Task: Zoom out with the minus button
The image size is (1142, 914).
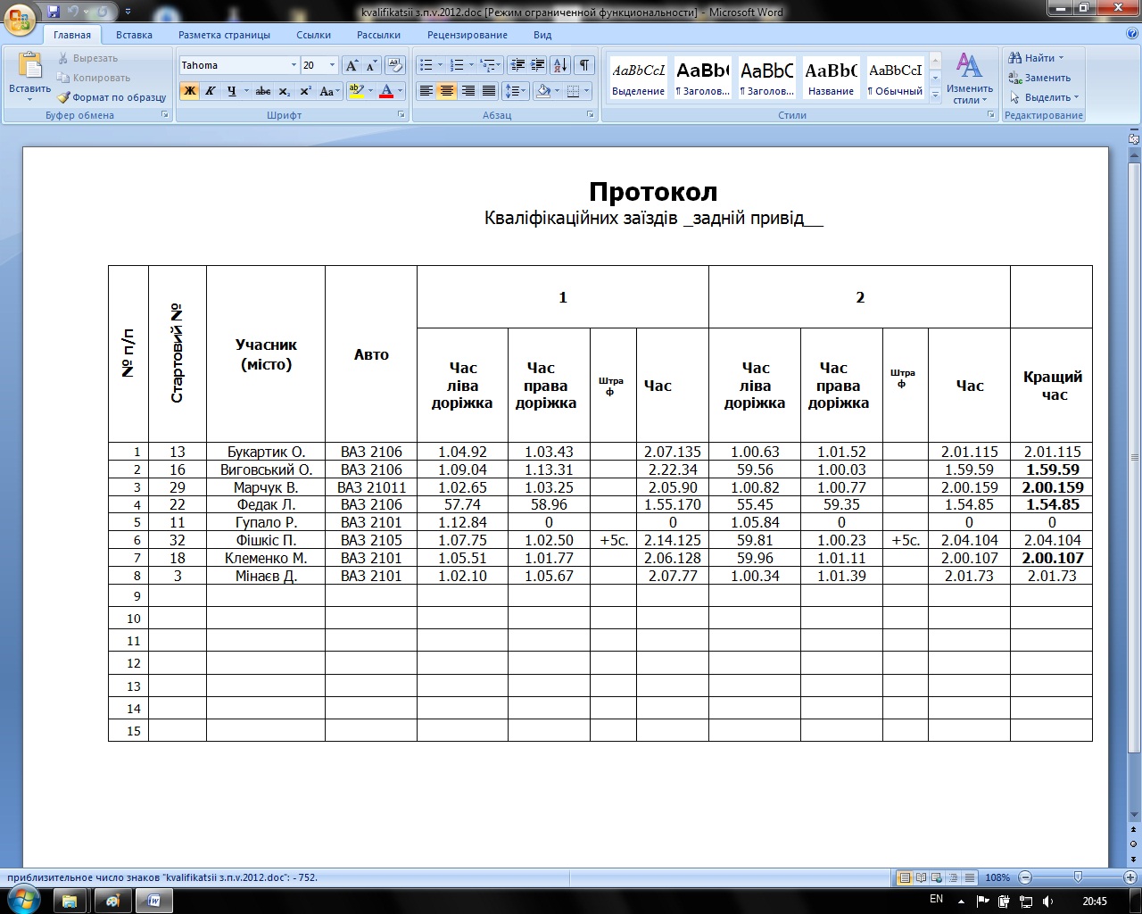Action: 1025,877
